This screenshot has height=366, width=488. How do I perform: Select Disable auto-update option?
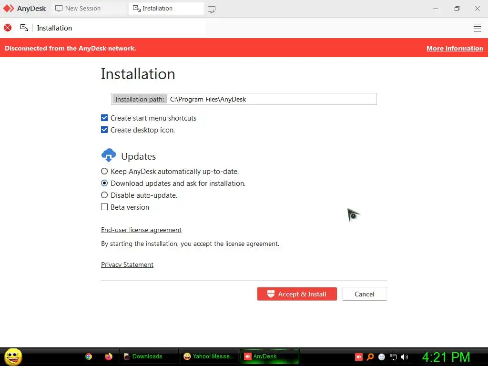pyautogui.click(x=104, y=195)
